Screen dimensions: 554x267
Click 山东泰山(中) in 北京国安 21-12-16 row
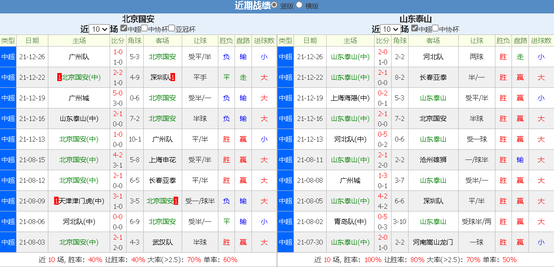79,119
